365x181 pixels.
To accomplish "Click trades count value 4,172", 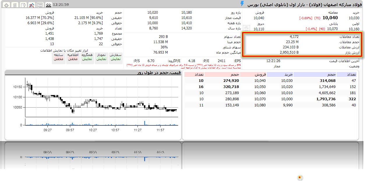I will click(294, 37).
